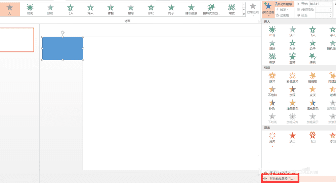336x183 pixels.
Task: Open the 开始 dropdown showing 单击时
Action: (x=321, y=4)
